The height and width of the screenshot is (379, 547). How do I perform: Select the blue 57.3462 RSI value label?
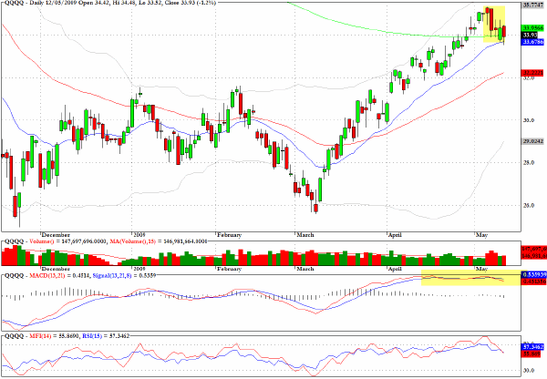tap(533, 347)
